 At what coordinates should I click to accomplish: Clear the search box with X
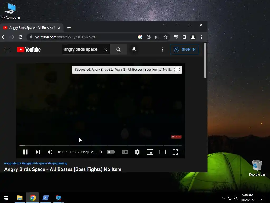[x=105, y=49]
